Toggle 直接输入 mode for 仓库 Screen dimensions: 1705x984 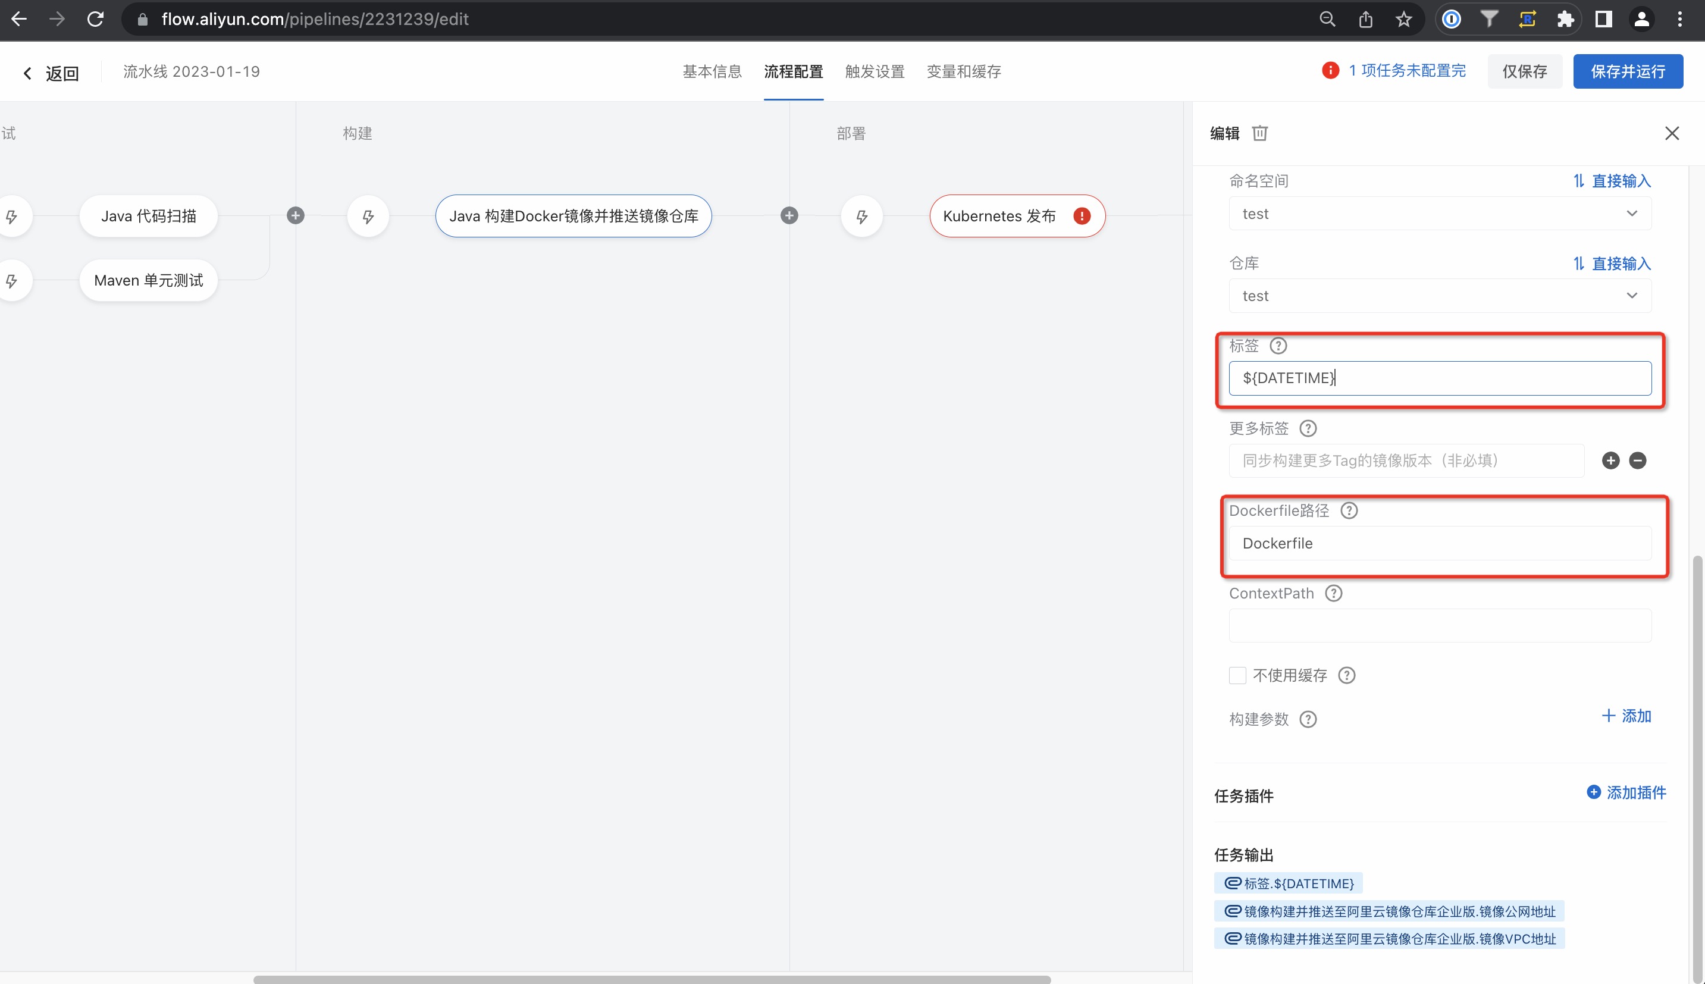pyautogui.click(x=1612, y=264)
